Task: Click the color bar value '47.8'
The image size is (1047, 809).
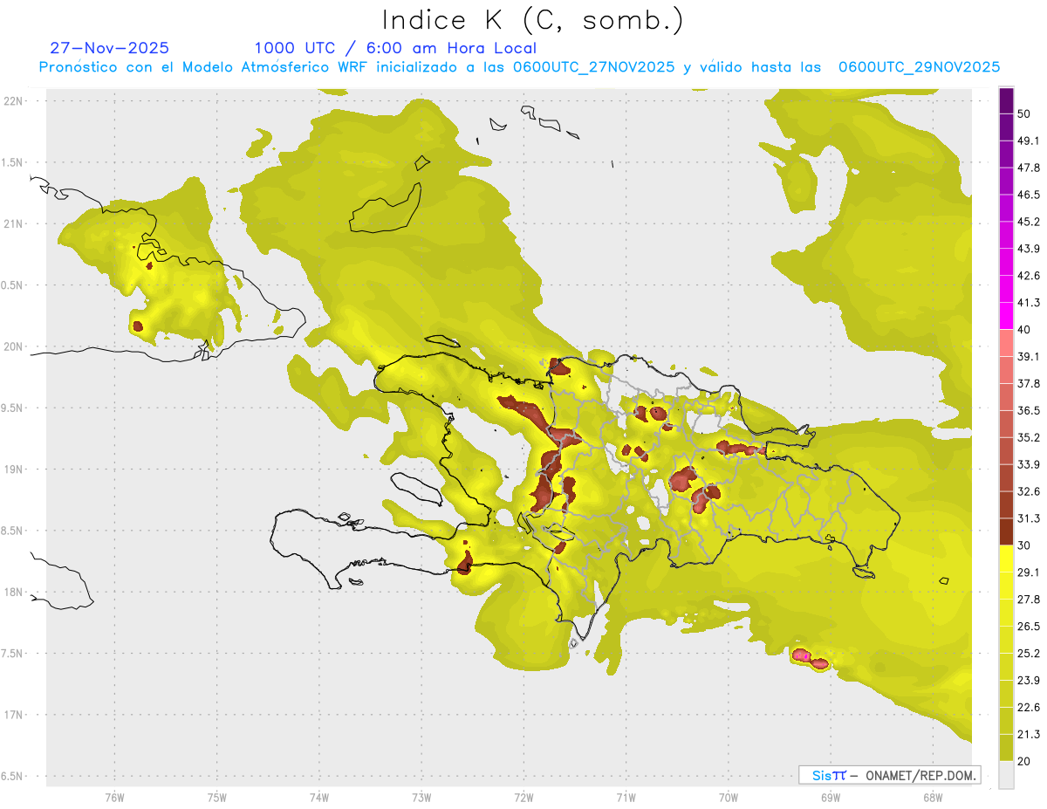Action: tap(1029, 168)
